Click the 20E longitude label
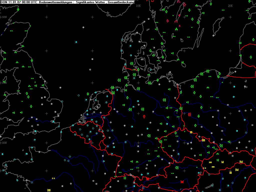This screenshot has width=256, height=192. 230,6
